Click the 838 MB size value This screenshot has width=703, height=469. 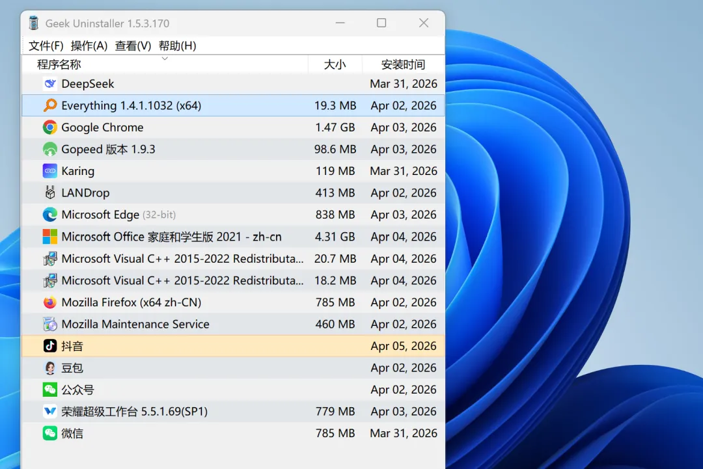pos(335,215)
